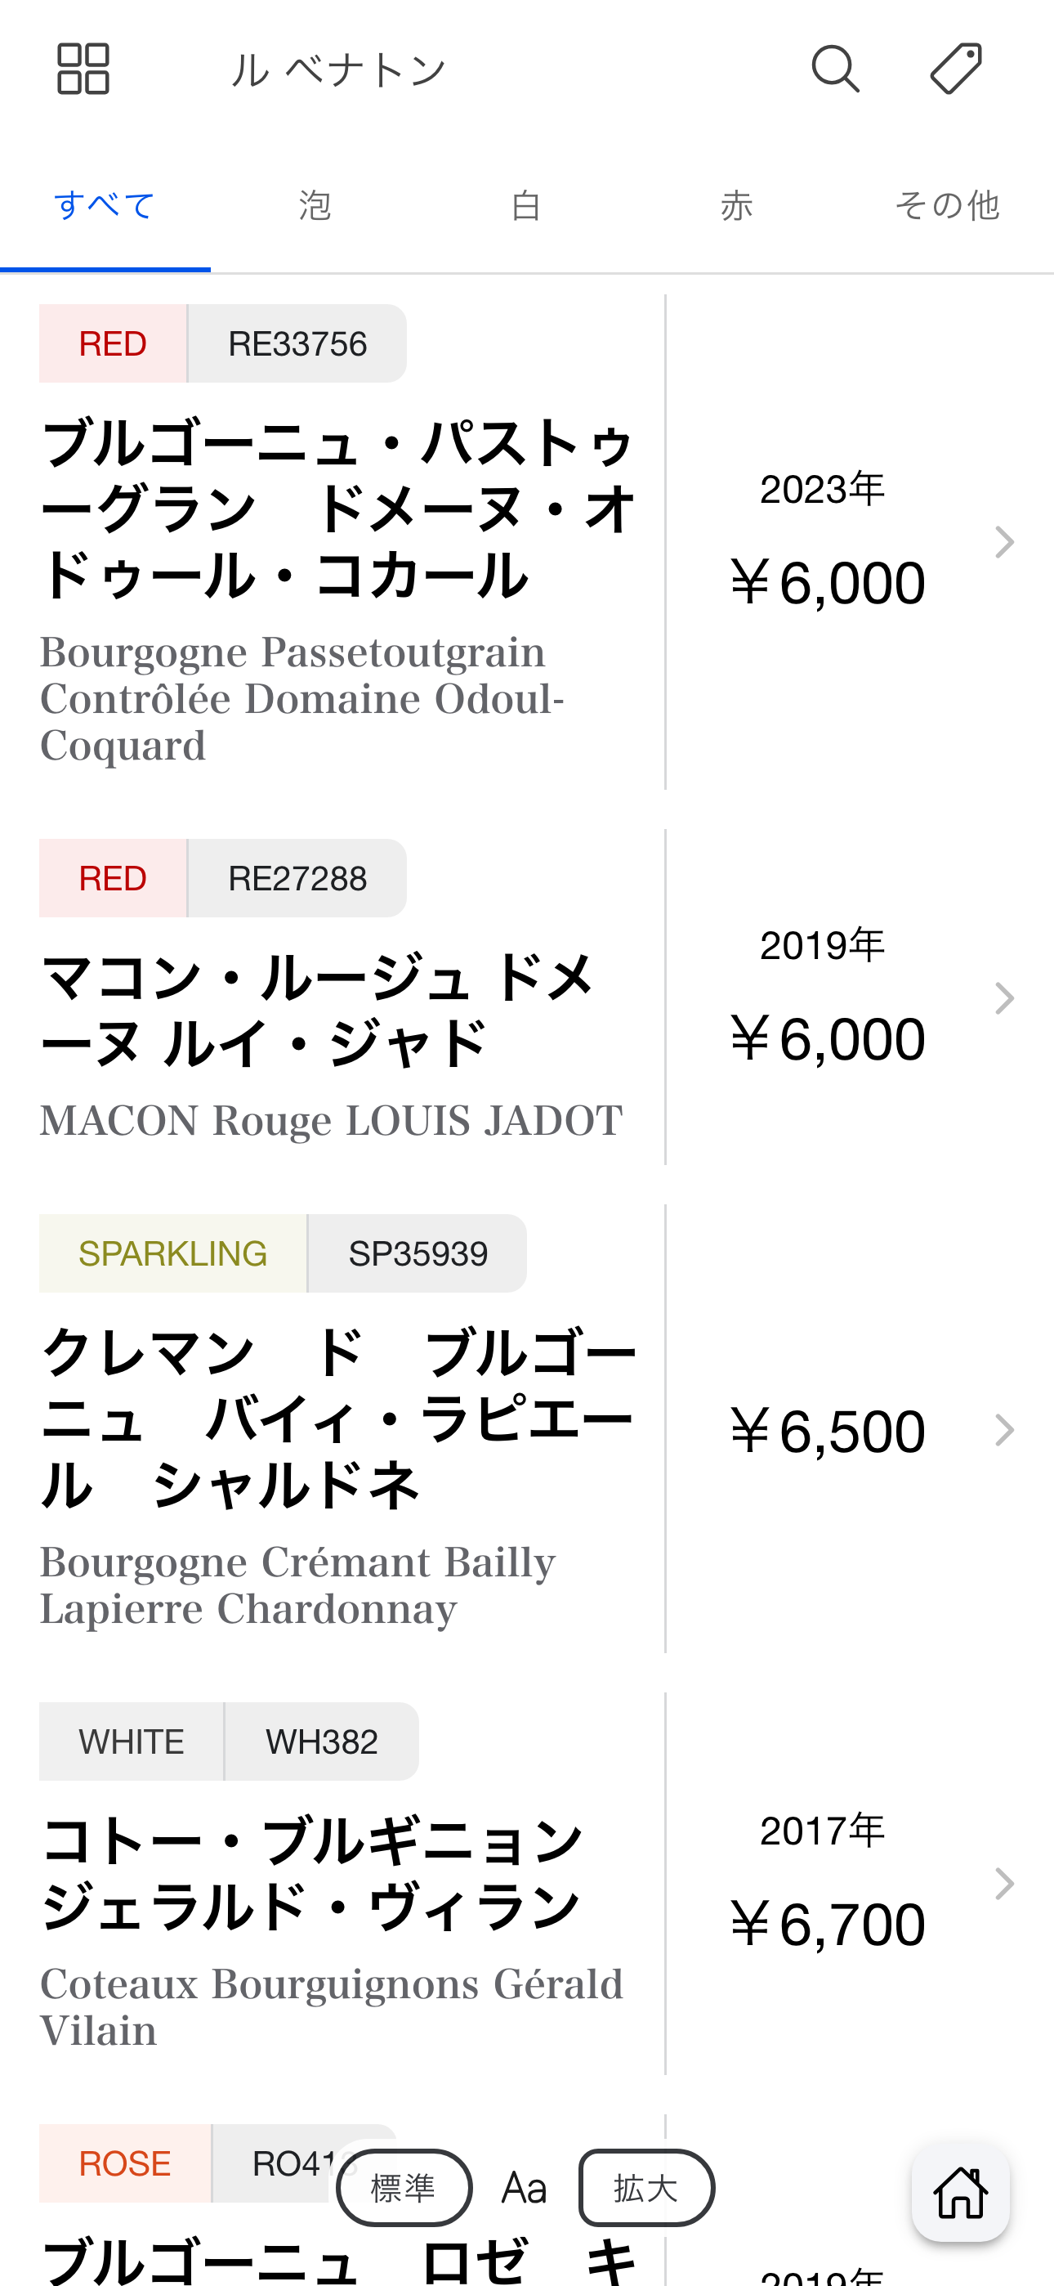
Task: Expand Bourgogne Passetoutgrain wine details chevron
Action: (1003, 542)
